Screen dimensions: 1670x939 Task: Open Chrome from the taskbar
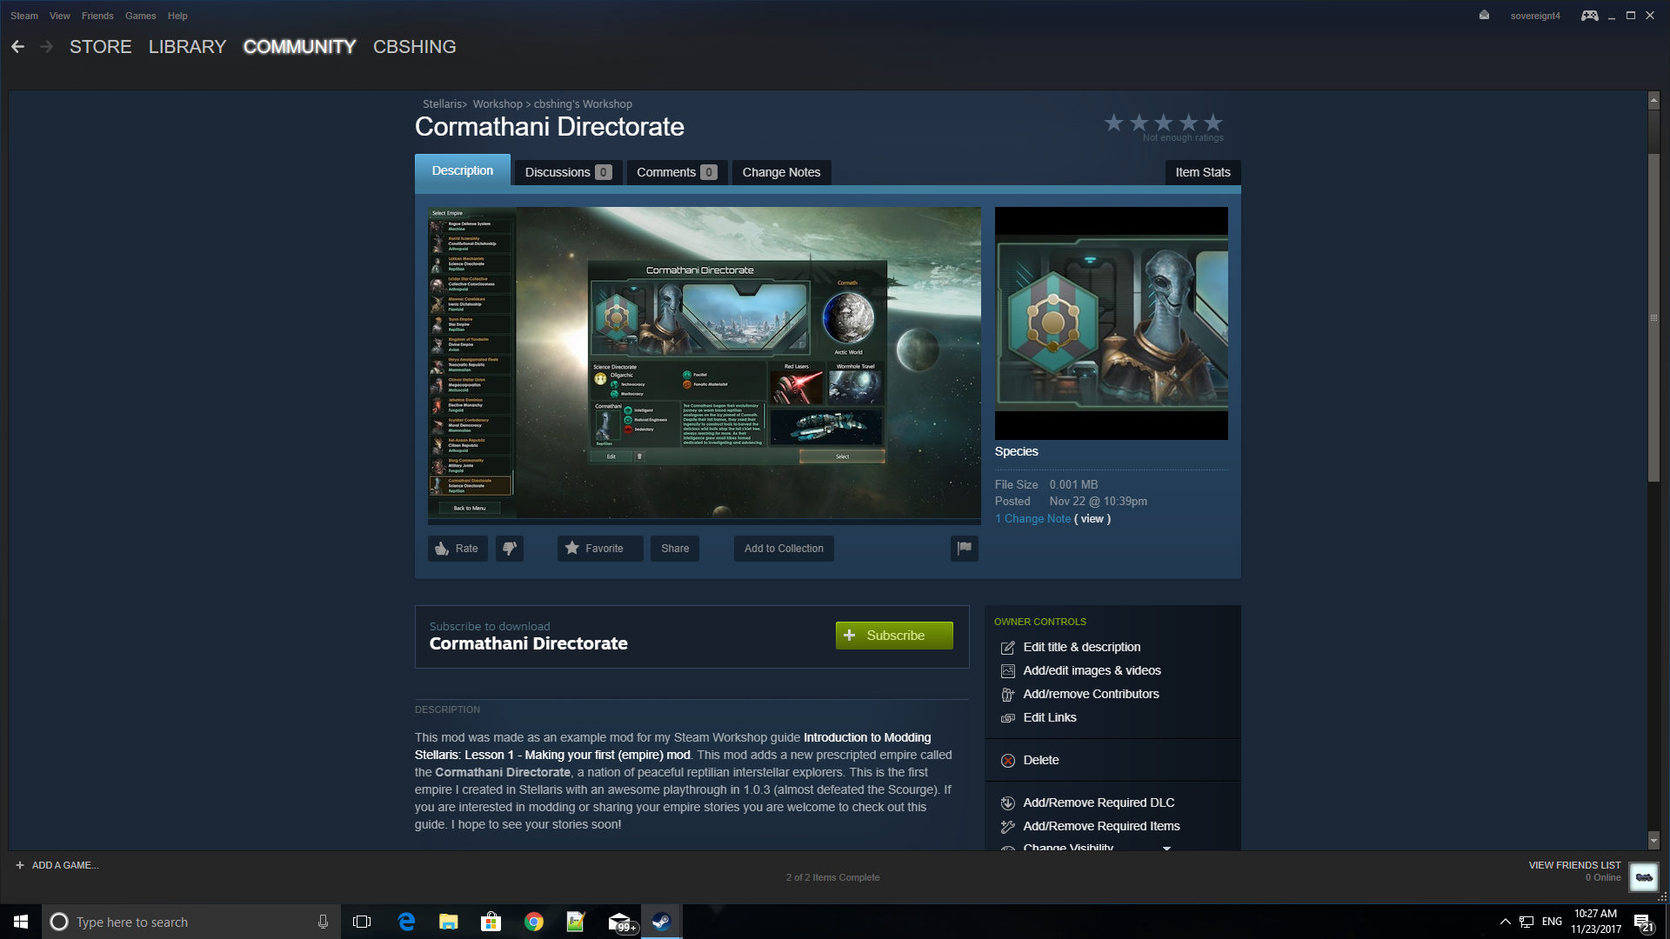pos(534,922)
